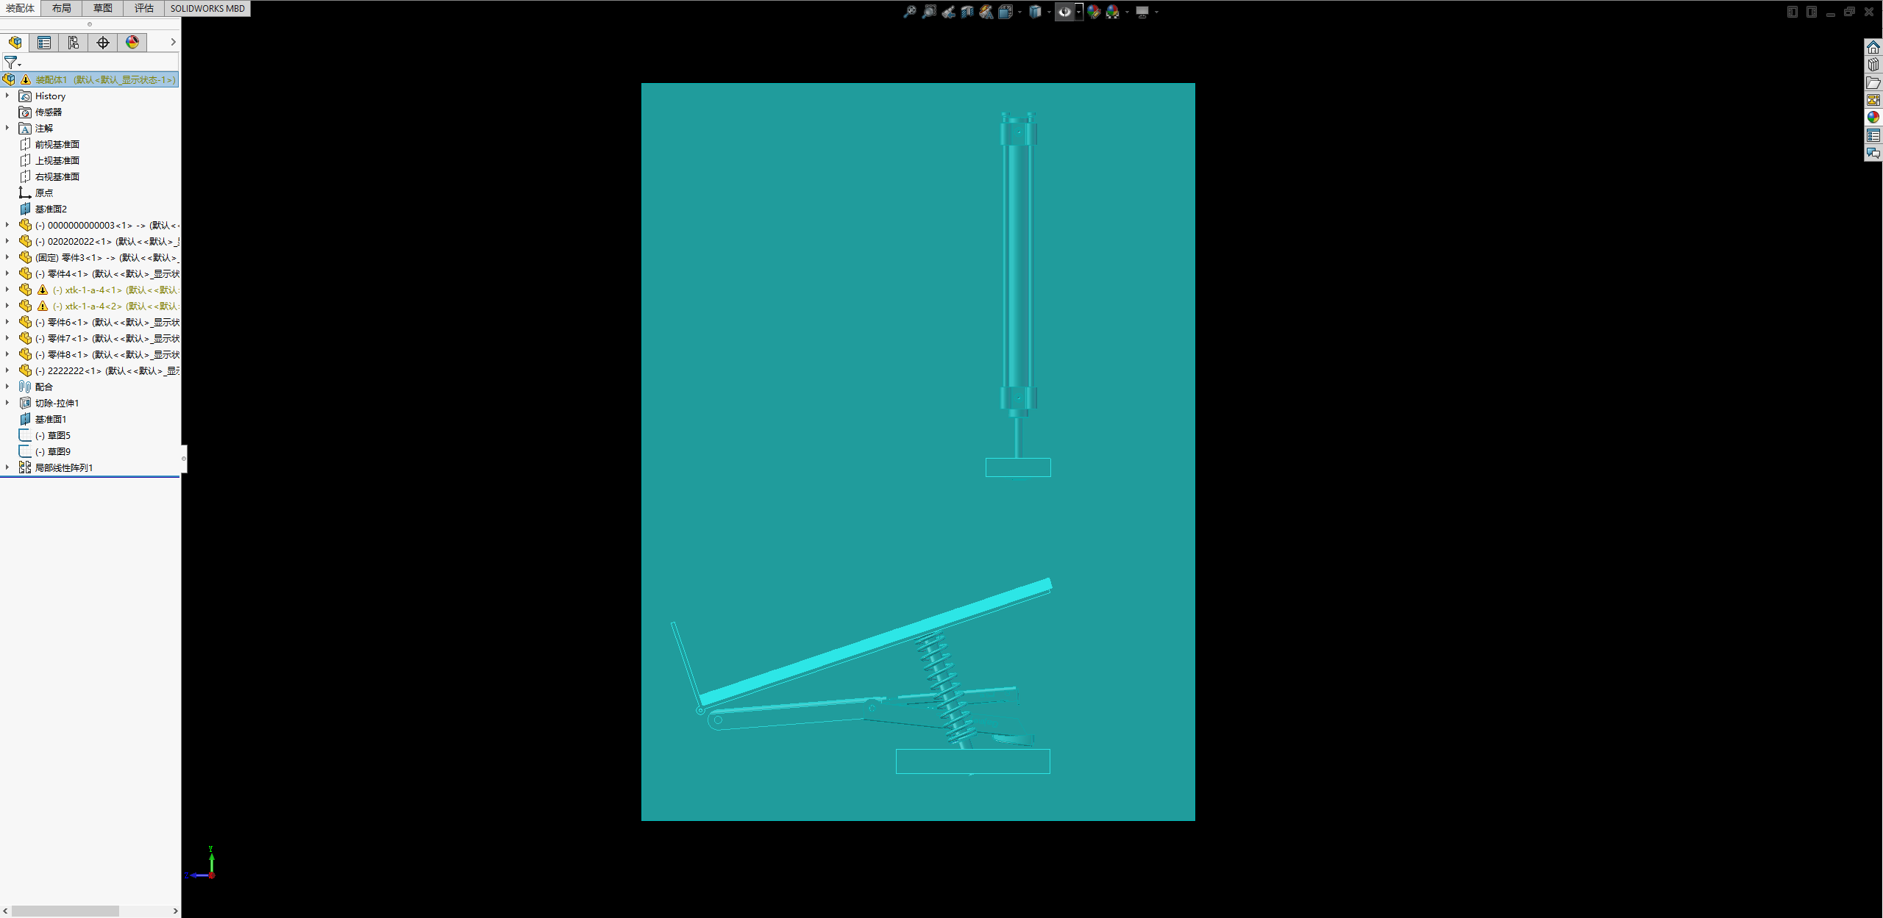The image size is (1883, 918).
Task: Open the PropertyManager tab icon
Action: pos(44,43)
